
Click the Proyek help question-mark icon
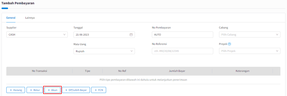pos(229,44)
